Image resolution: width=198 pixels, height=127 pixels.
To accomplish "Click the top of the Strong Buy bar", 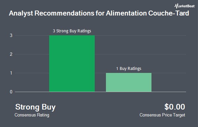I will [x=72, y=36].
